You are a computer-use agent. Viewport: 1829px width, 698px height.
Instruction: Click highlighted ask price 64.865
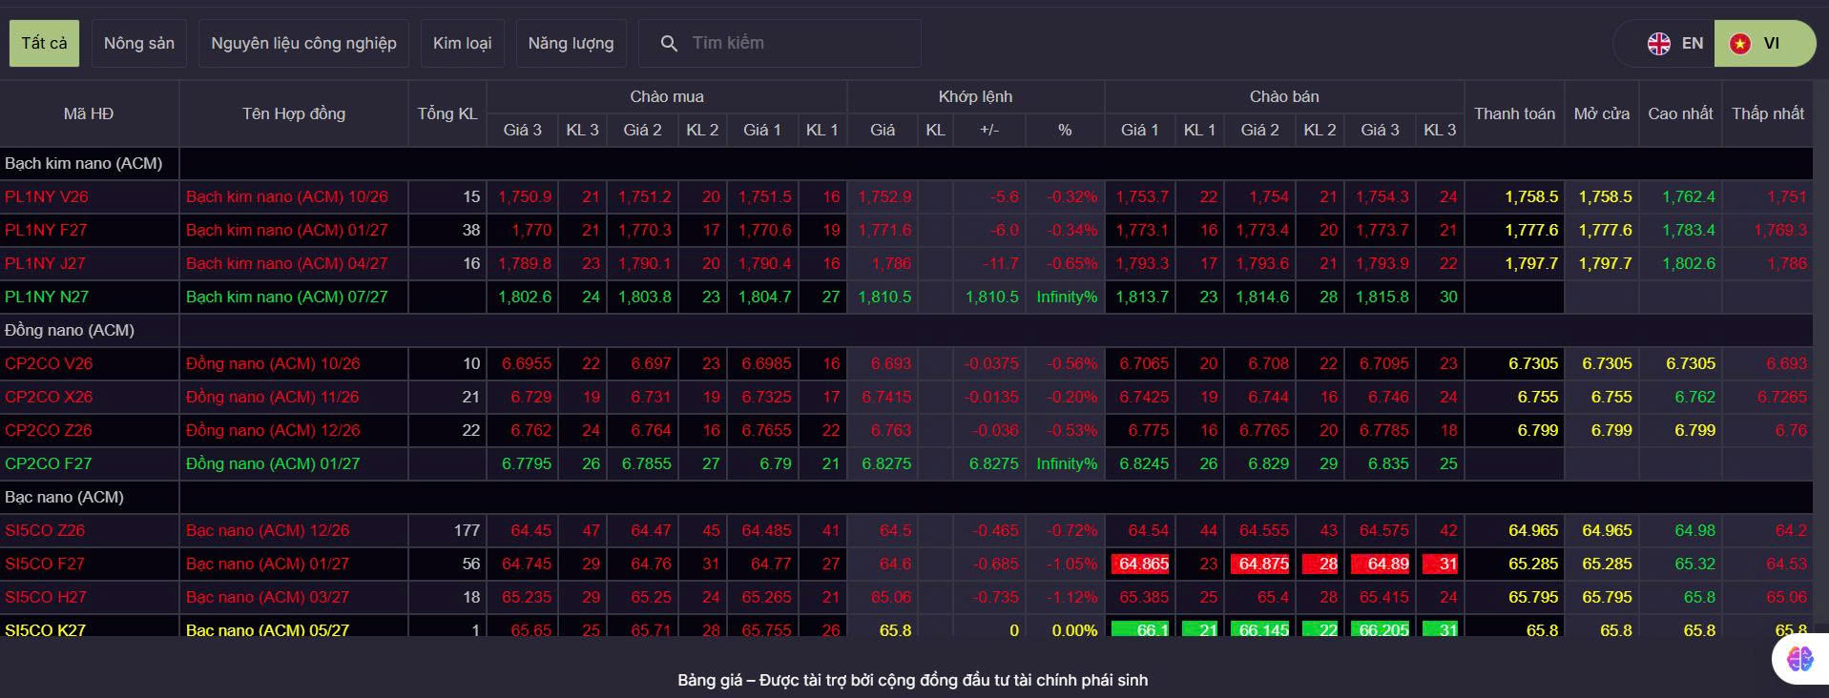(x=1140, y=564)
